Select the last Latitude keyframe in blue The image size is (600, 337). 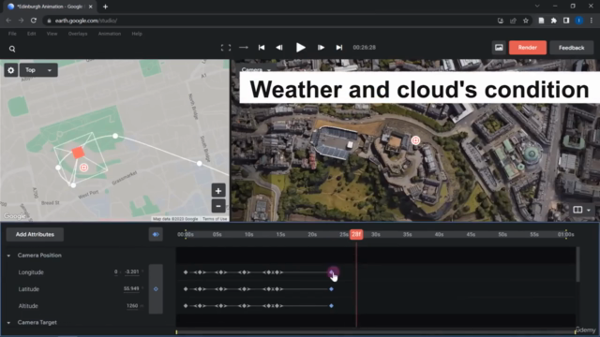tap(331, 289)
